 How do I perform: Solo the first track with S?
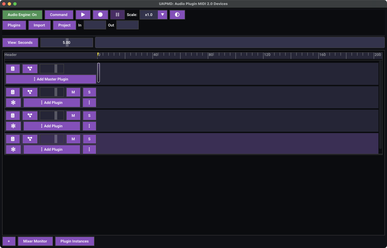pos(89,92)
